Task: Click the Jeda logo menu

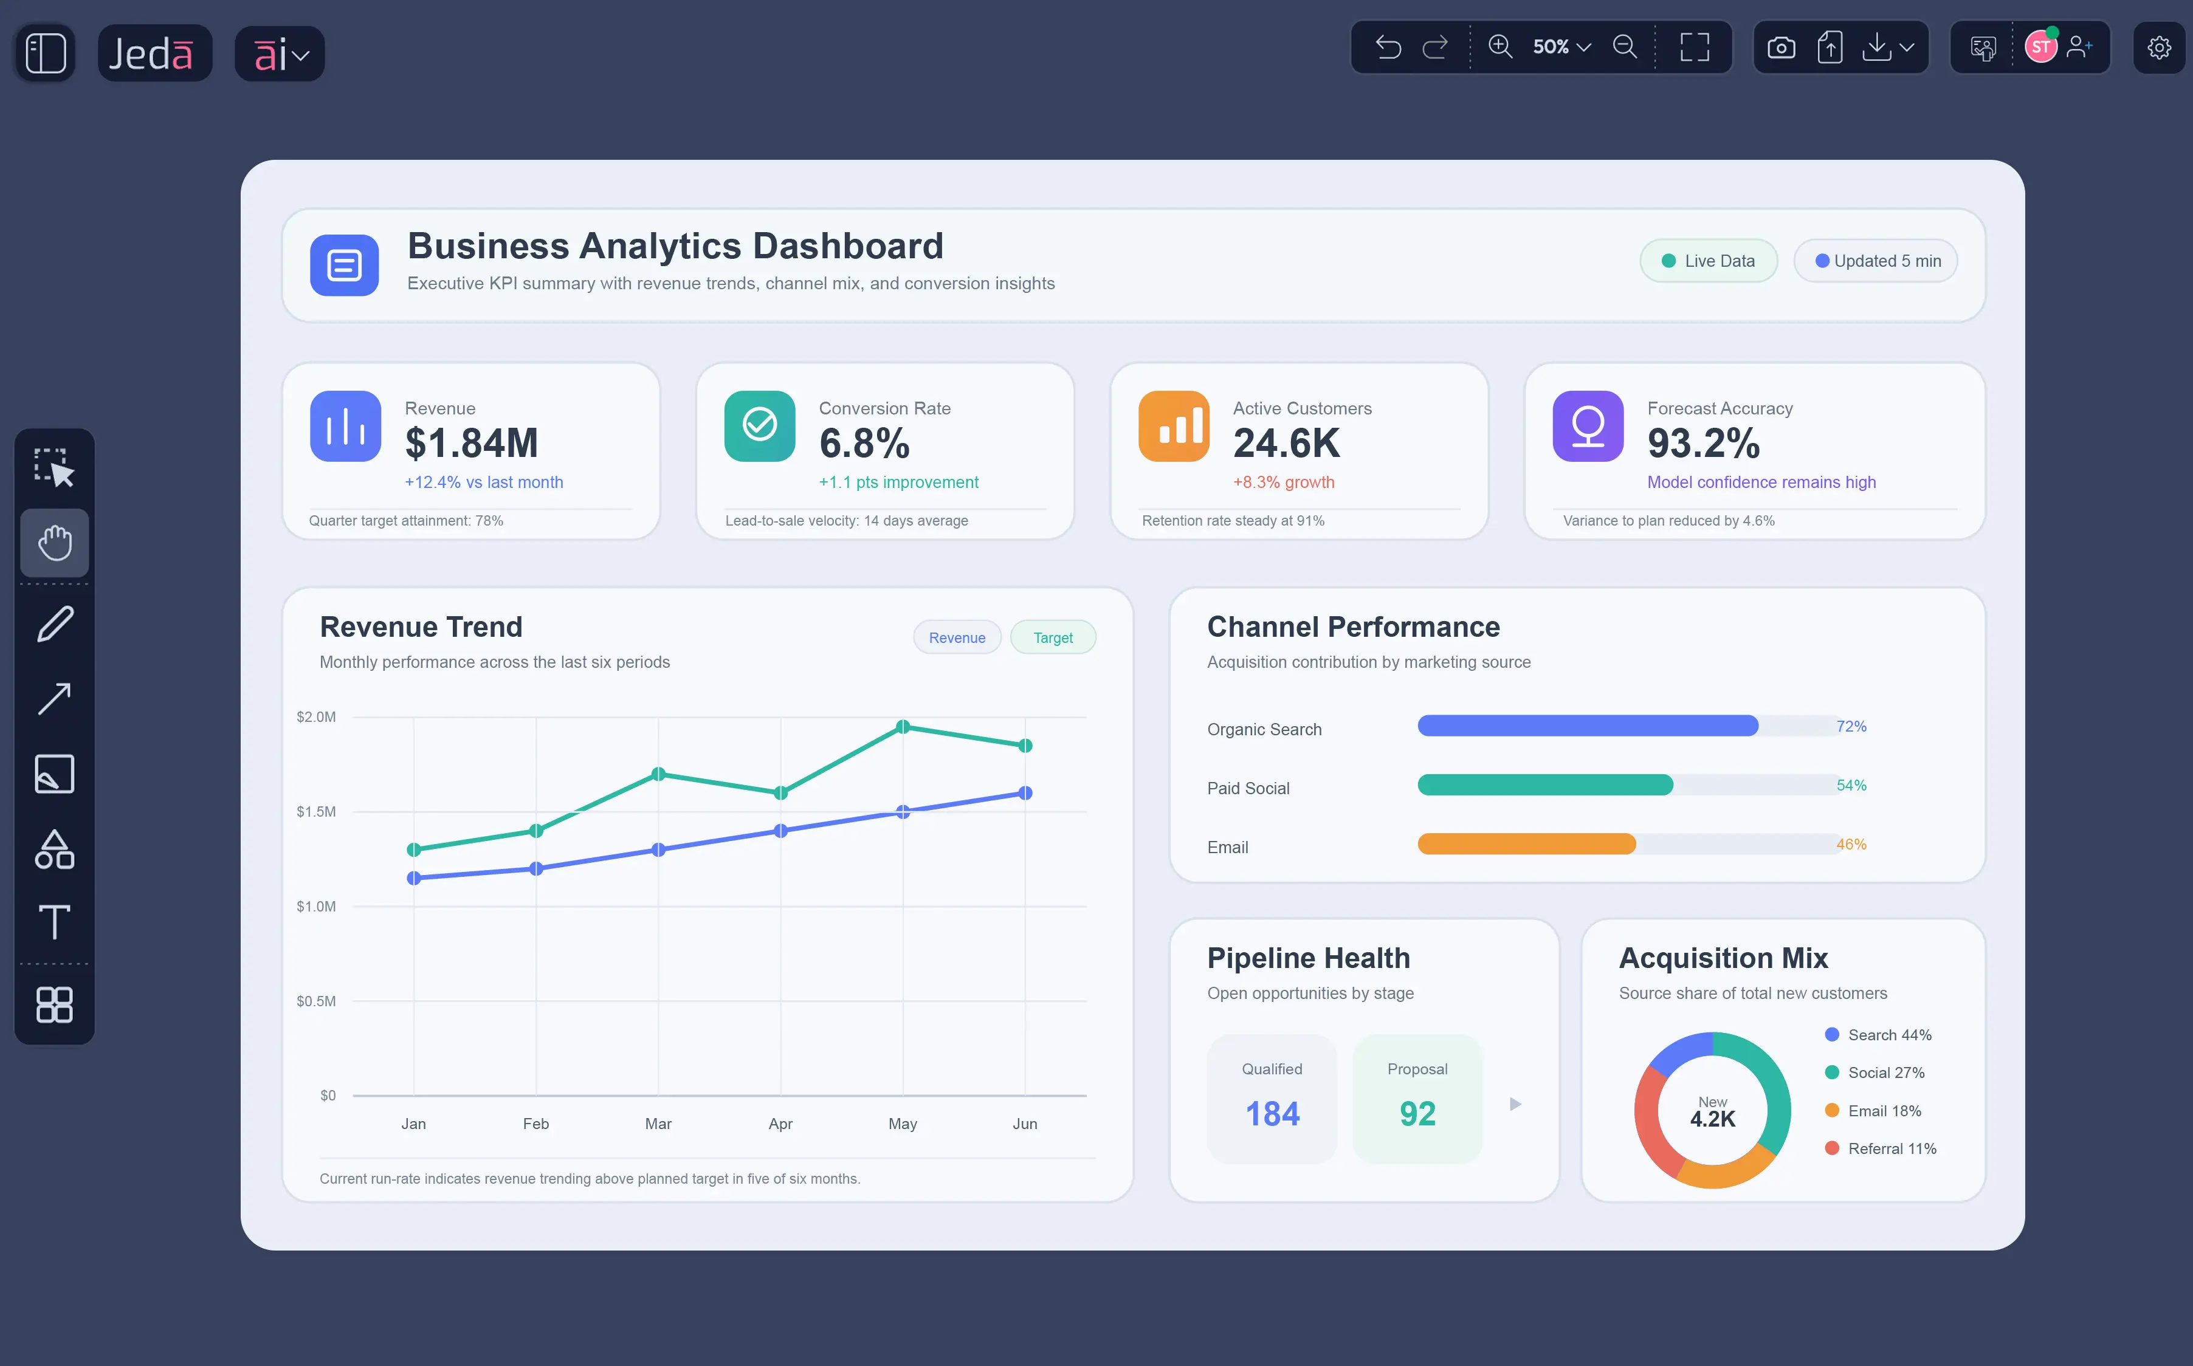Action: 154,52
